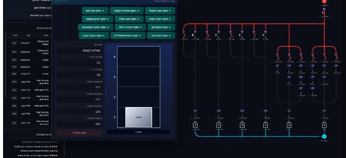Click the הוסף תנור אפייה button
Image resolution: width=346 pixels, height=158 pixels.
129,19
